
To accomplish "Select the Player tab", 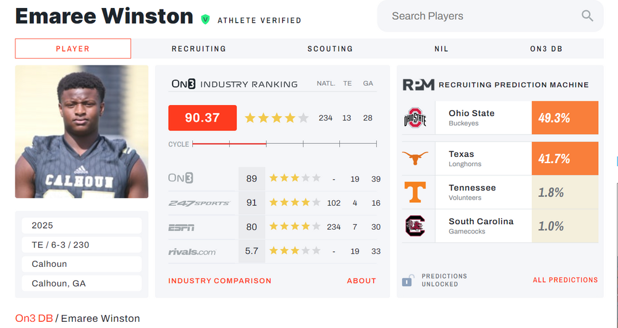I will 73,49.
